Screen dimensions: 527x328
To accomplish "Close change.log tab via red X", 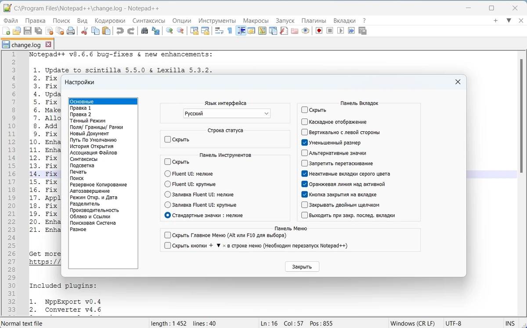I will 48,44.
